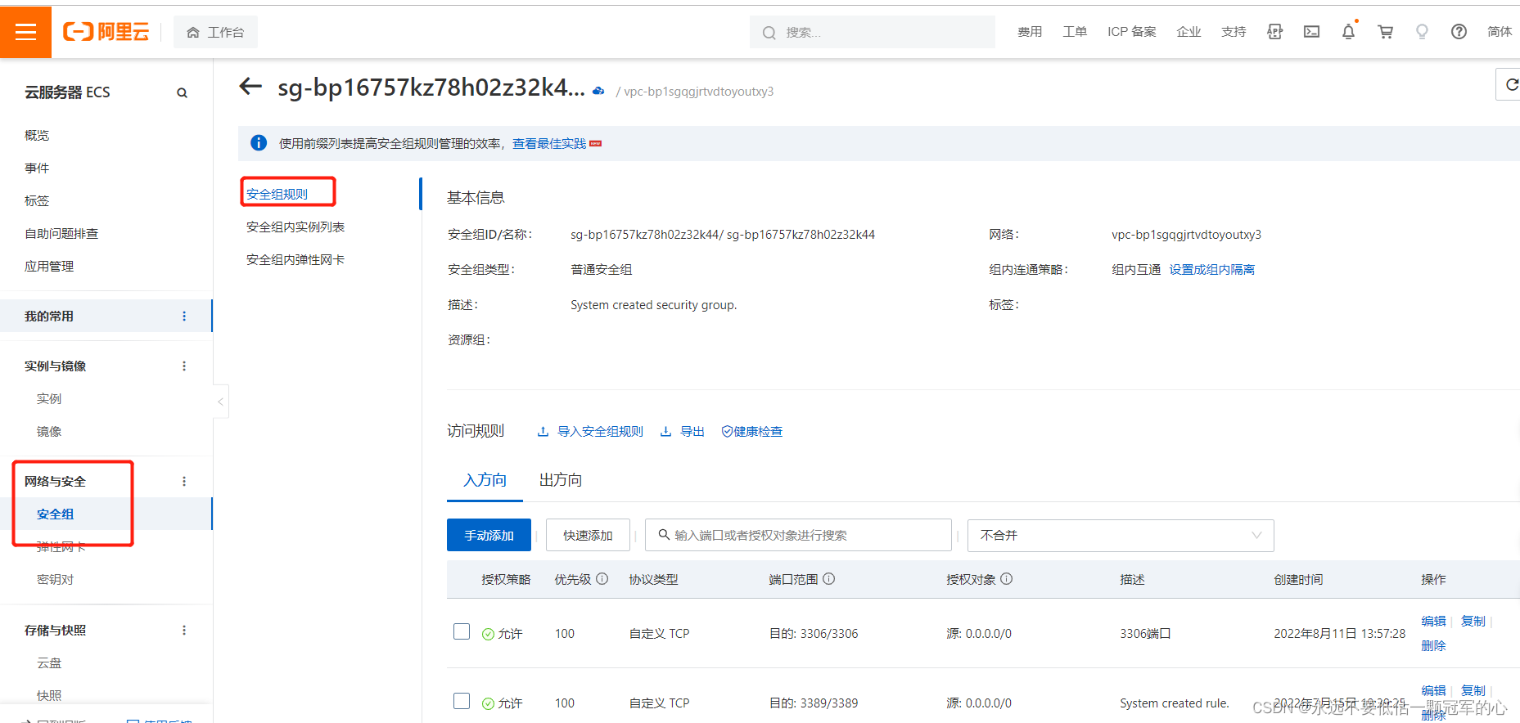This screenshot has height=723, width=1520.
Task: Run the 健康检查 health check
Action: pos(751,431)
